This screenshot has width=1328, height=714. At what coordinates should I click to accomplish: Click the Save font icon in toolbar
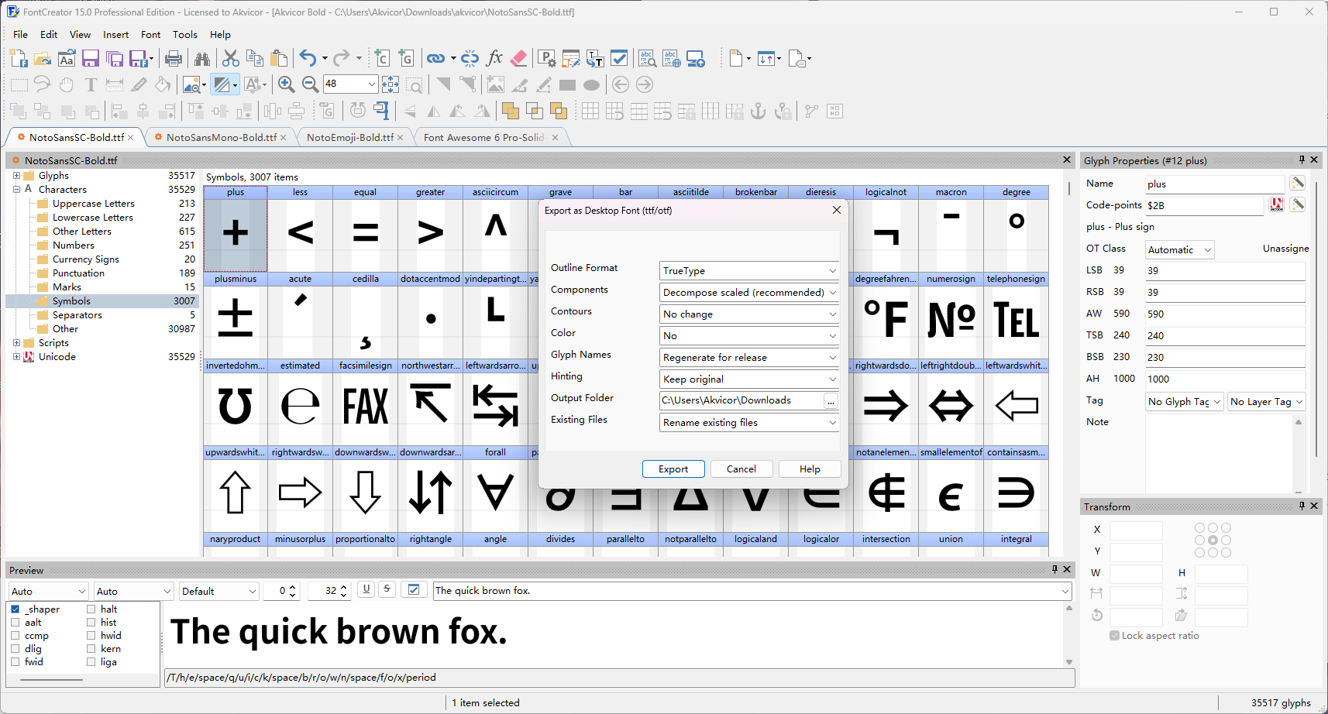[x=91, y=59]
